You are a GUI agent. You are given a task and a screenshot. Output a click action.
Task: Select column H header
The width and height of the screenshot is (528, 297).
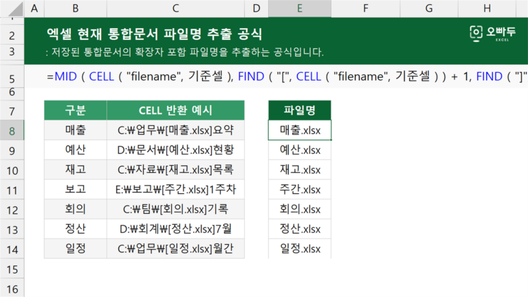pyautogui.click(x=487, y=8)
